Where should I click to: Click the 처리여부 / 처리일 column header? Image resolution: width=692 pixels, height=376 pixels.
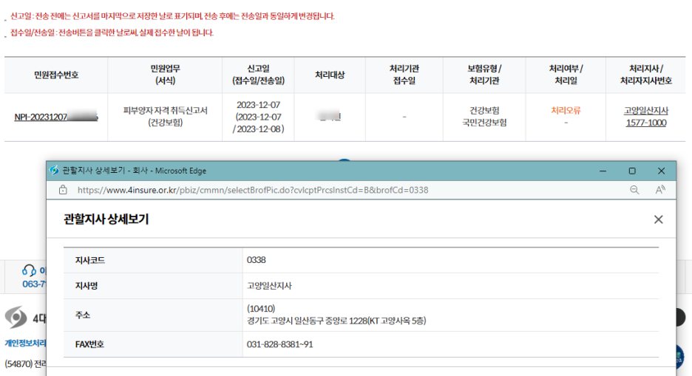click(566, 75)
